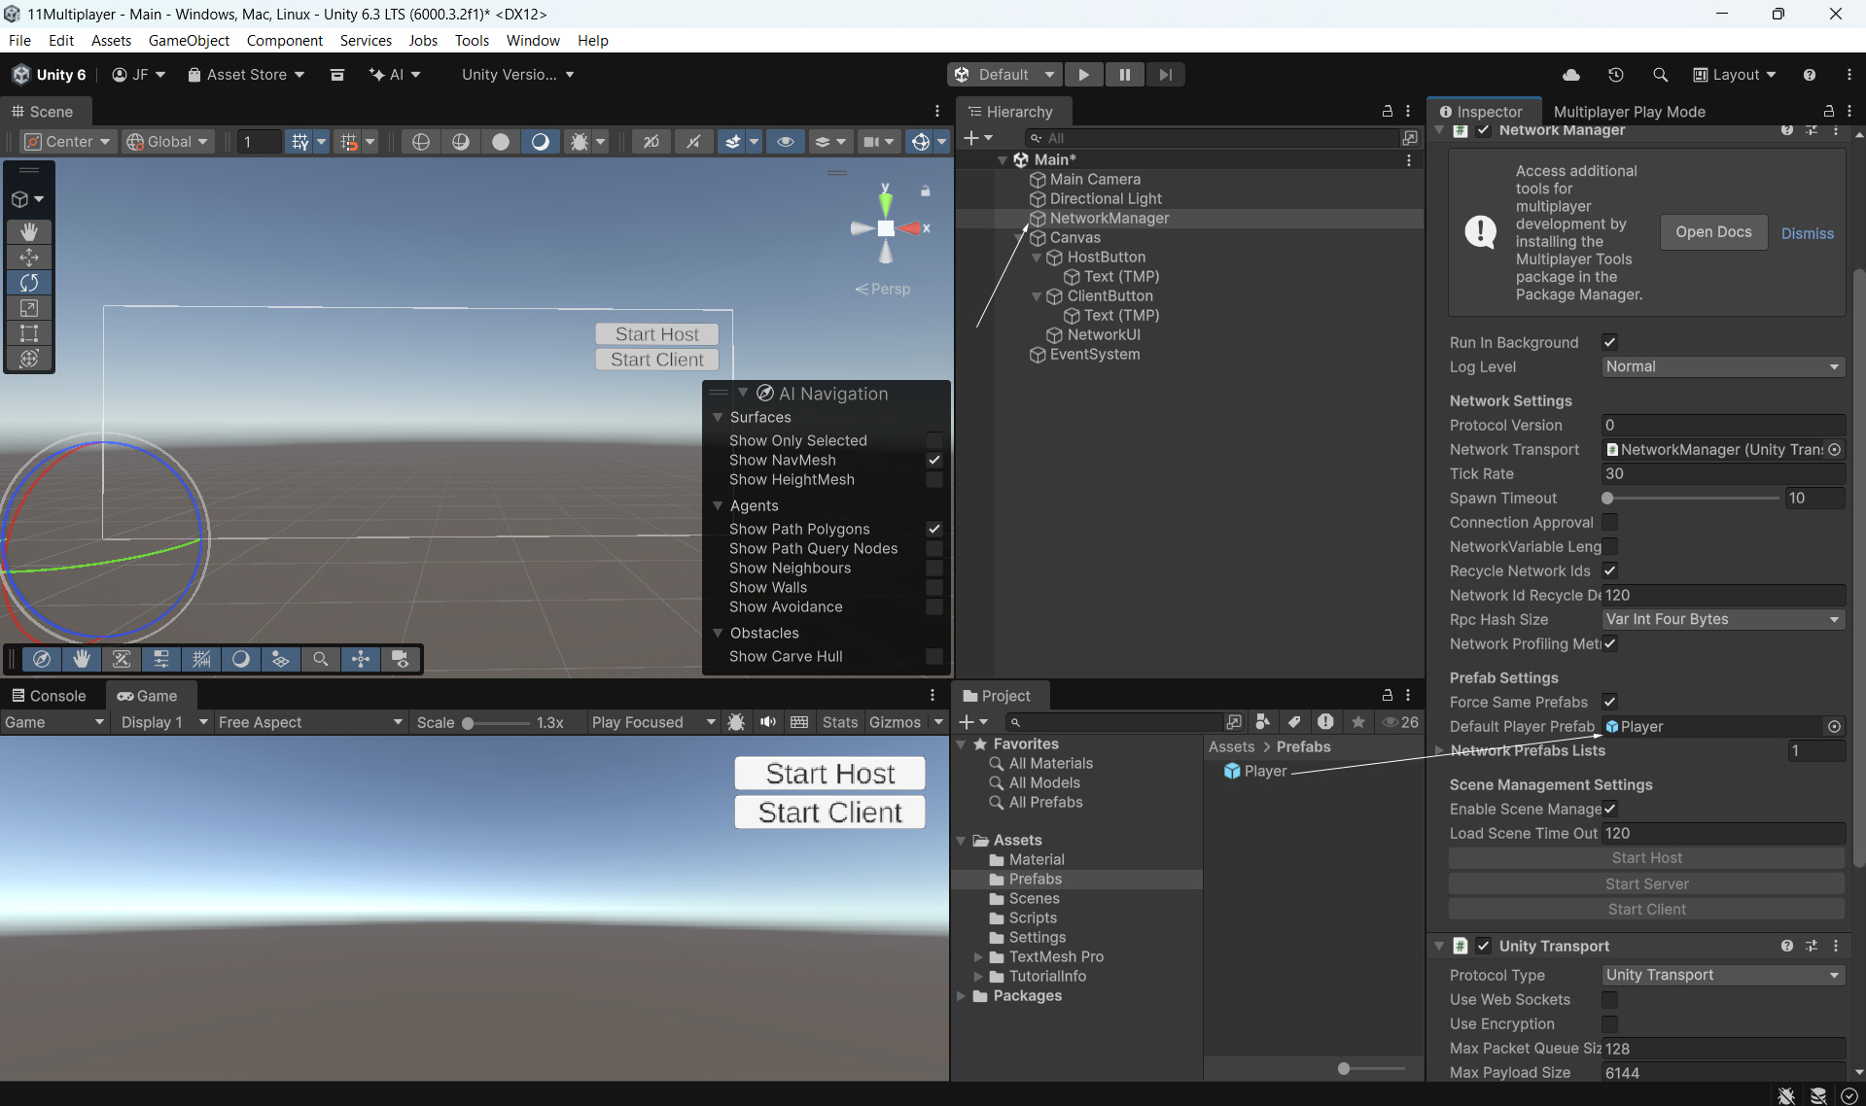Open the Log Level dropdown
This screenshot has width=1866, height=1106.
tap(1722, 367)
